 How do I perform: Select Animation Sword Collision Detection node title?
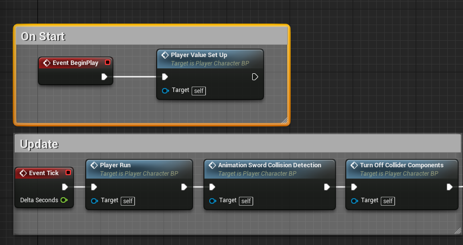coord(269,165)
